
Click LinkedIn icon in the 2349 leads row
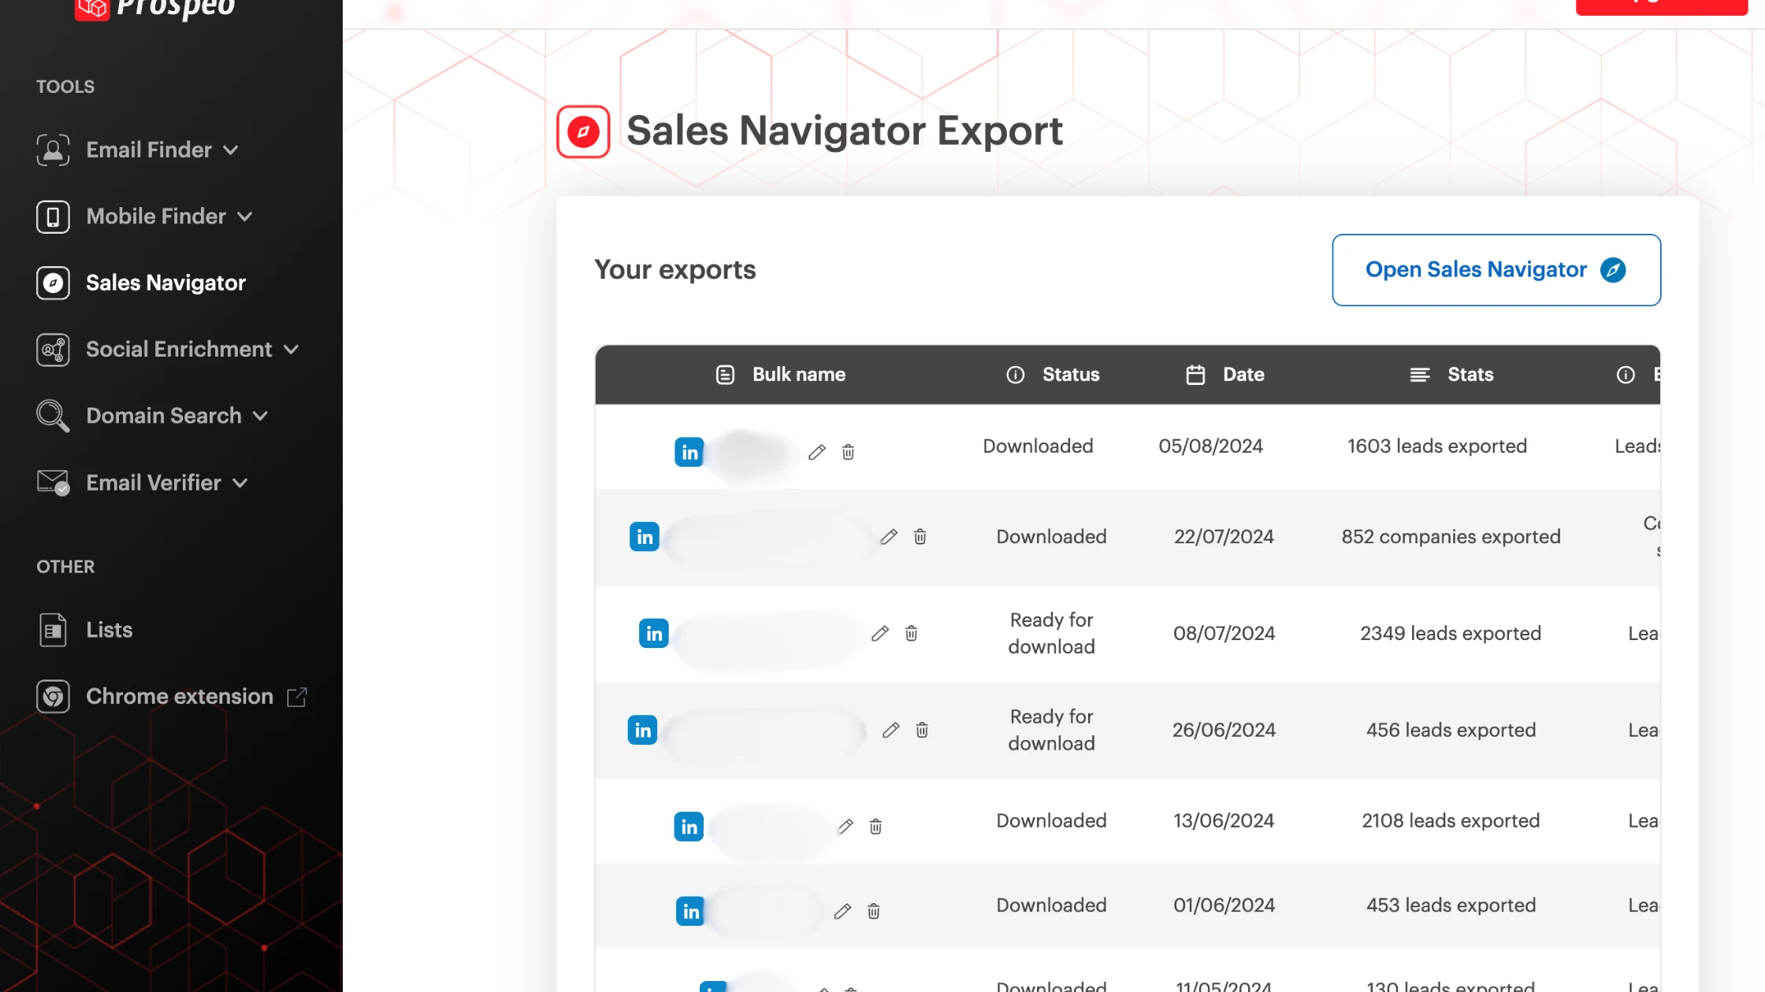[654, 634]
